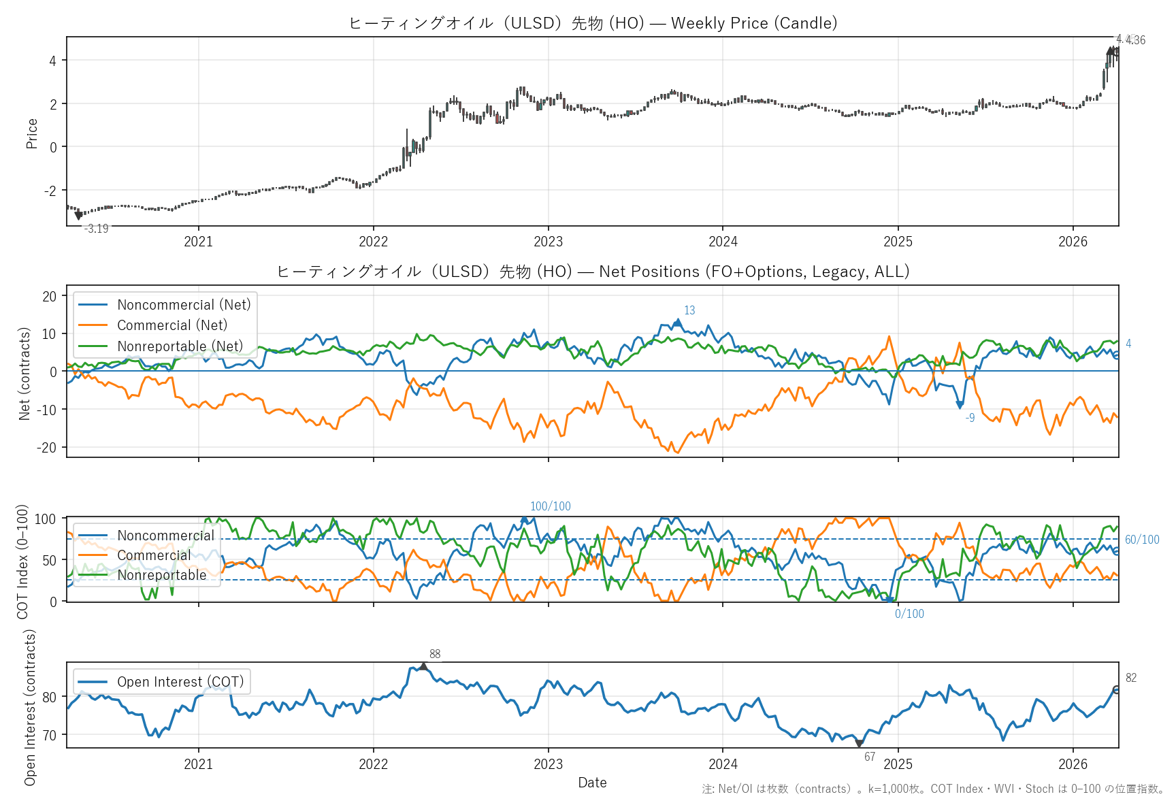Click the 4.36 price high triangle marker
This screenshot has width=1176, height=803.
pos(1111,51)
